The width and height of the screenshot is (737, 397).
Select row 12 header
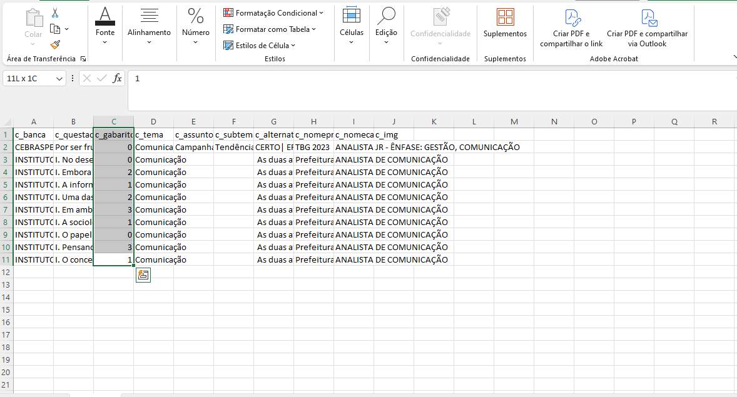pyautogui.click(x=6, y=273)
